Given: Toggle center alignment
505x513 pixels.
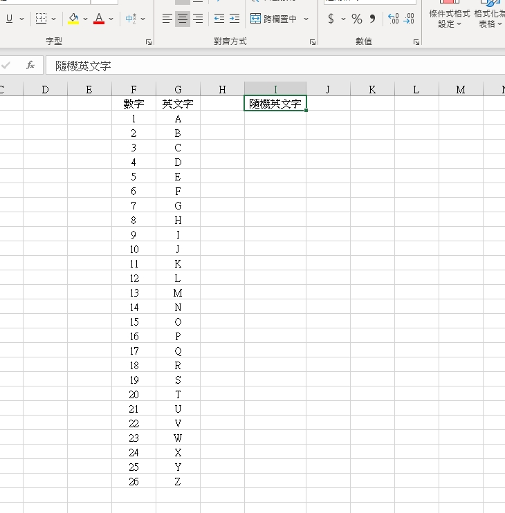Looking at the screenshot, I should 183,19.
